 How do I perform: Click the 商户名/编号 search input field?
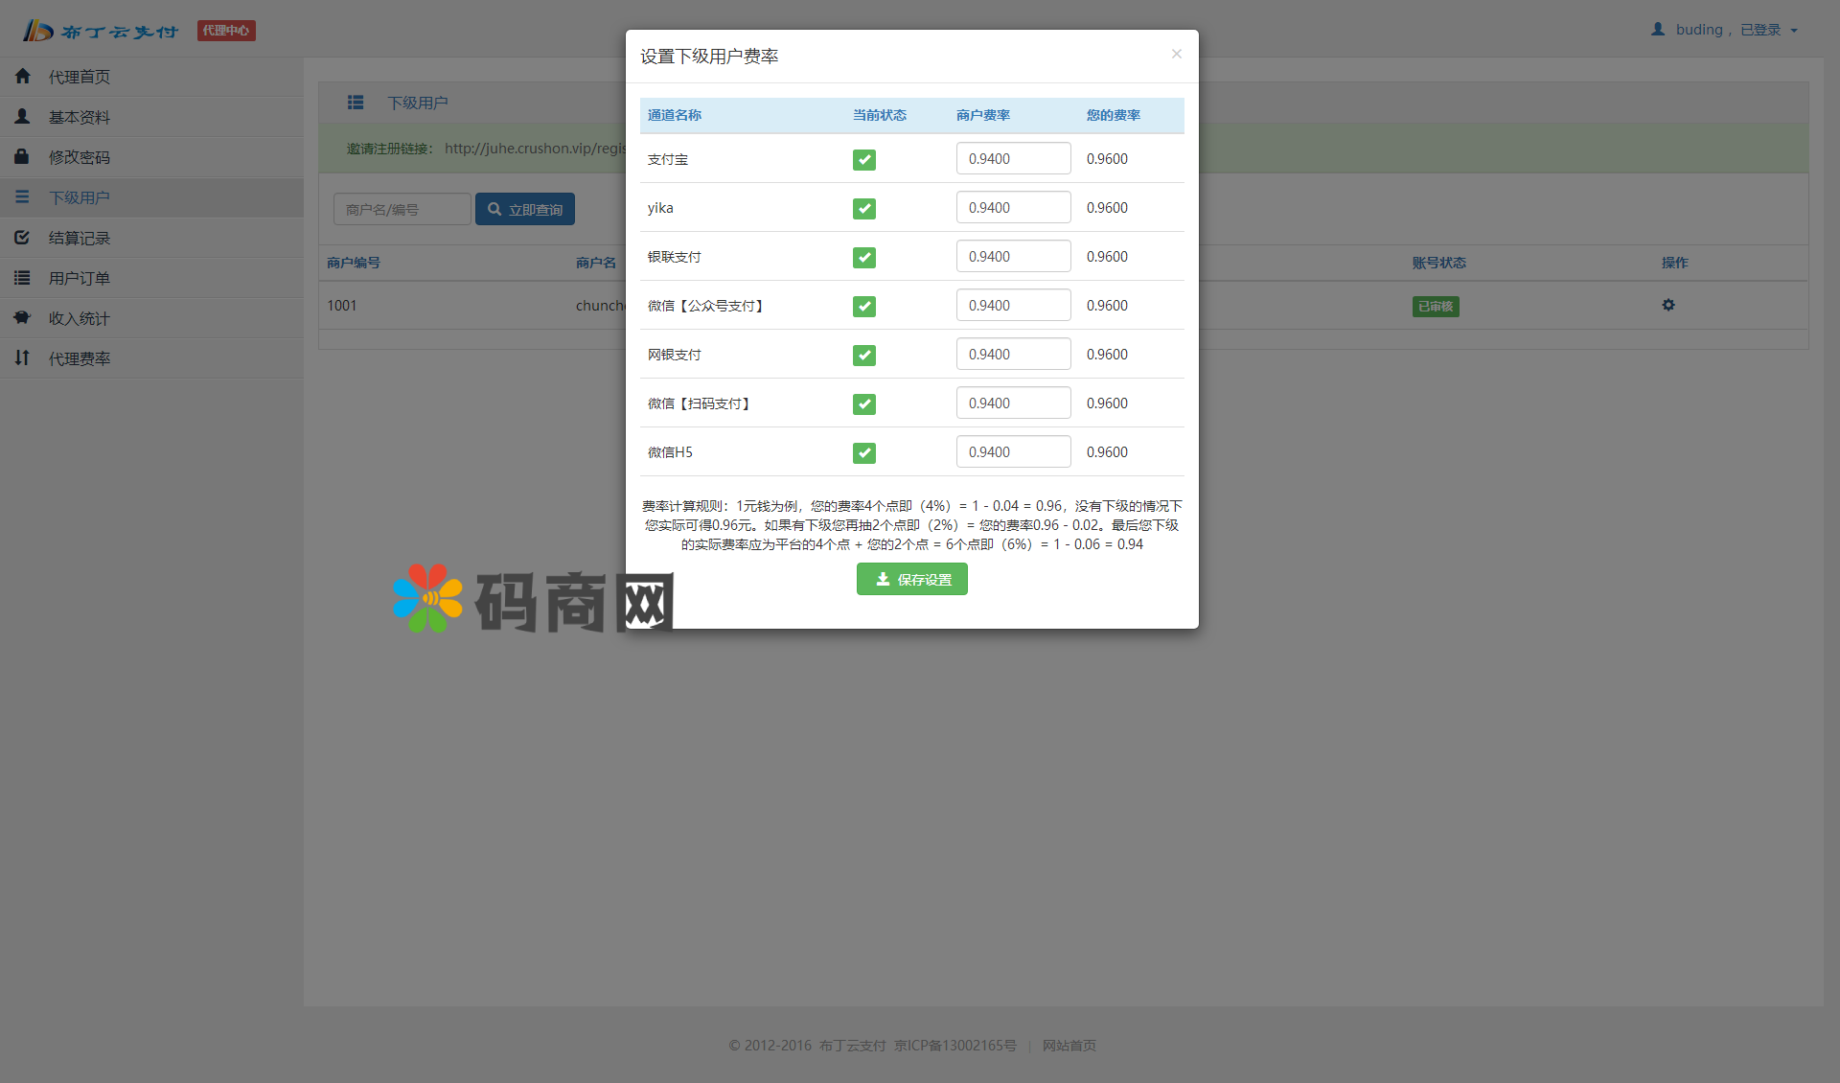402,209
